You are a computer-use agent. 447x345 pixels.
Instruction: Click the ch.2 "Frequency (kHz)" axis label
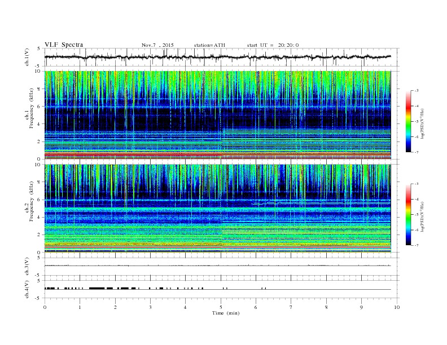(x=32, y=201)
